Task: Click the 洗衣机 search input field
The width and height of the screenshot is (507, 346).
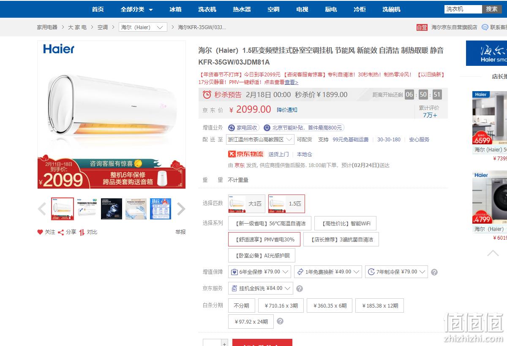Action: pyautogui.click(x=463, y=9)
